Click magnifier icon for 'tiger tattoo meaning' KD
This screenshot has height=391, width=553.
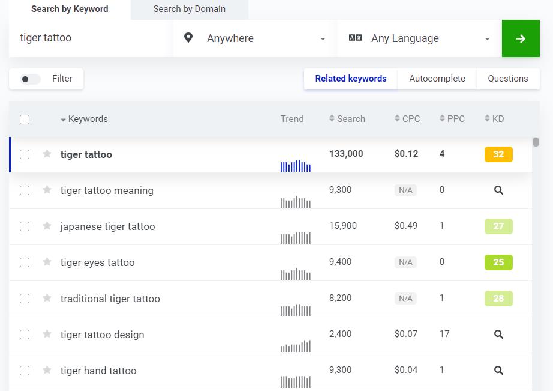[498, 190]
